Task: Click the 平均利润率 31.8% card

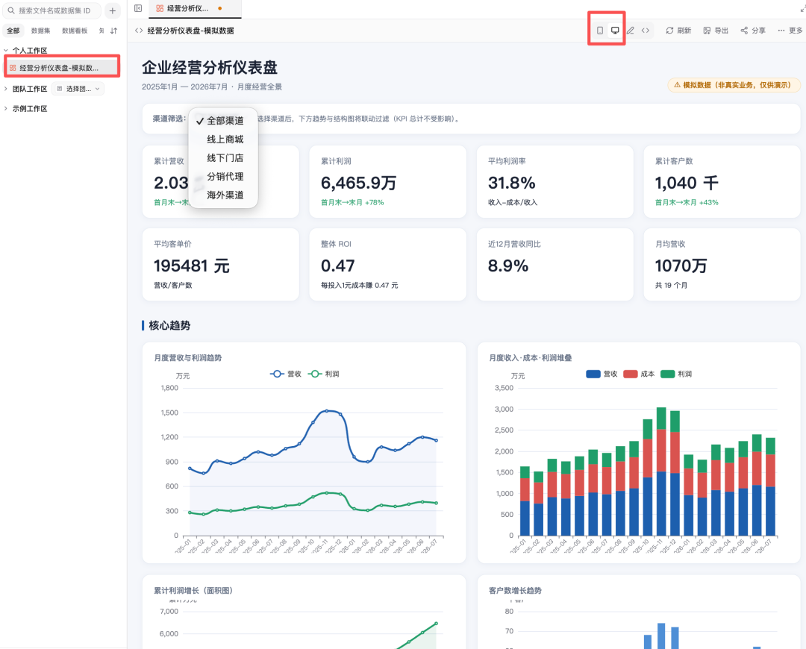Action: click(x=554, y=181)
